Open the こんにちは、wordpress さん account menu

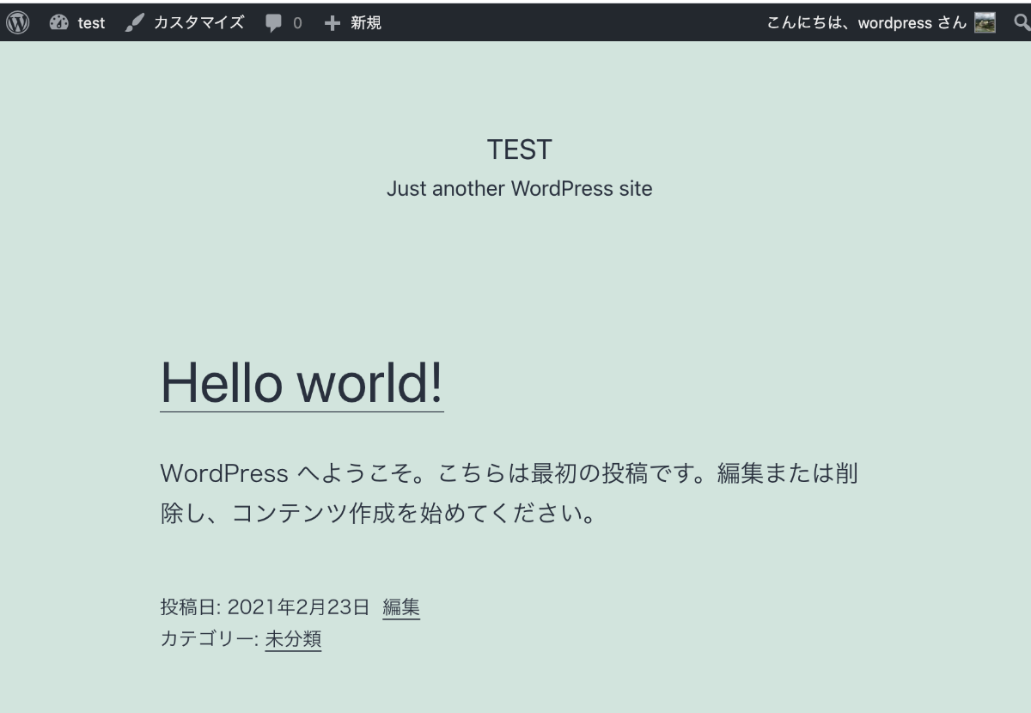867,23
